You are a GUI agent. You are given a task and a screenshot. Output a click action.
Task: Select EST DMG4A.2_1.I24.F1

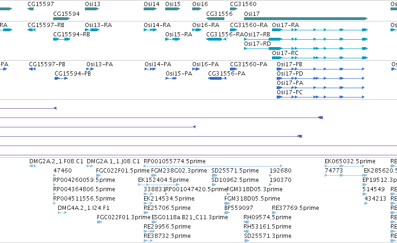[84, 208]
